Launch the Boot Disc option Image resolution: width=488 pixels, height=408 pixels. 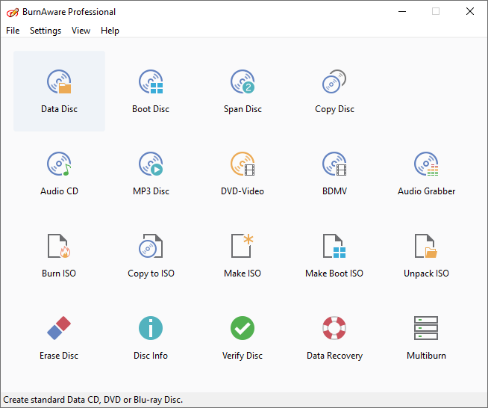coord(151,83)
